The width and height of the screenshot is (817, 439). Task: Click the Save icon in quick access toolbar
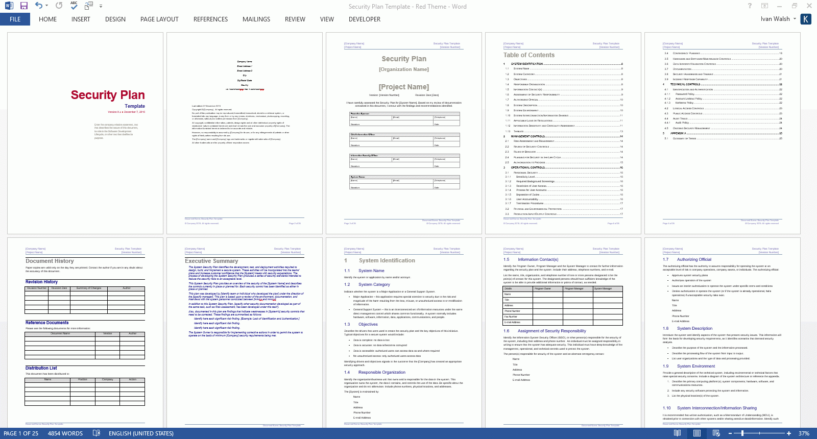(23, 6)
